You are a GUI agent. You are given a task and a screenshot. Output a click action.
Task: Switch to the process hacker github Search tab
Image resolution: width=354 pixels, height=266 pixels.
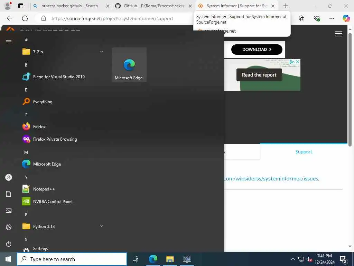(x=69, y=6)
